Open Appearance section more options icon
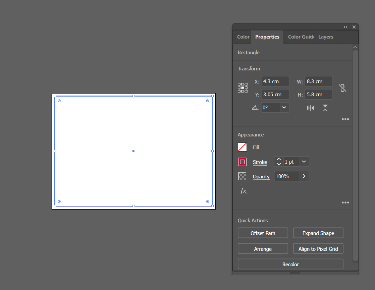The height and width of the screenshot is (290, 375). click(345, 202)
